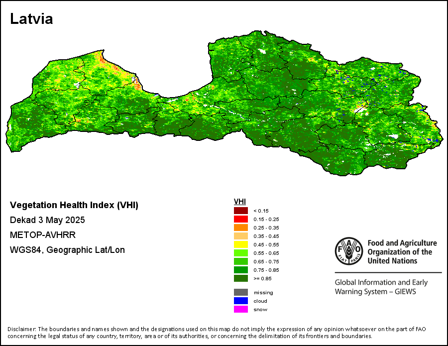Click the dark red < 0.15 legend swatch
Image resolution: width=448 pixels, height=346 pixels.
[241, 211]
